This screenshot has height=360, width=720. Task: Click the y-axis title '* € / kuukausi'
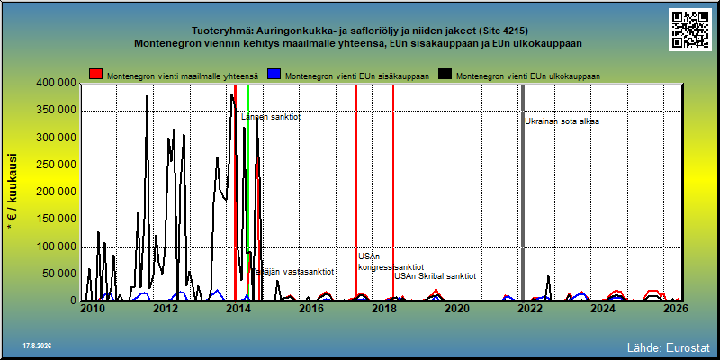click(11, 193)
